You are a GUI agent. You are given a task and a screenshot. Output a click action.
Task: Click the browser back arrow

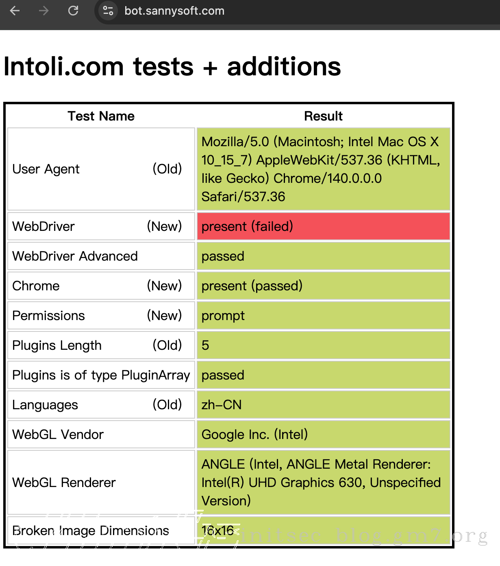tap(15, 11)
